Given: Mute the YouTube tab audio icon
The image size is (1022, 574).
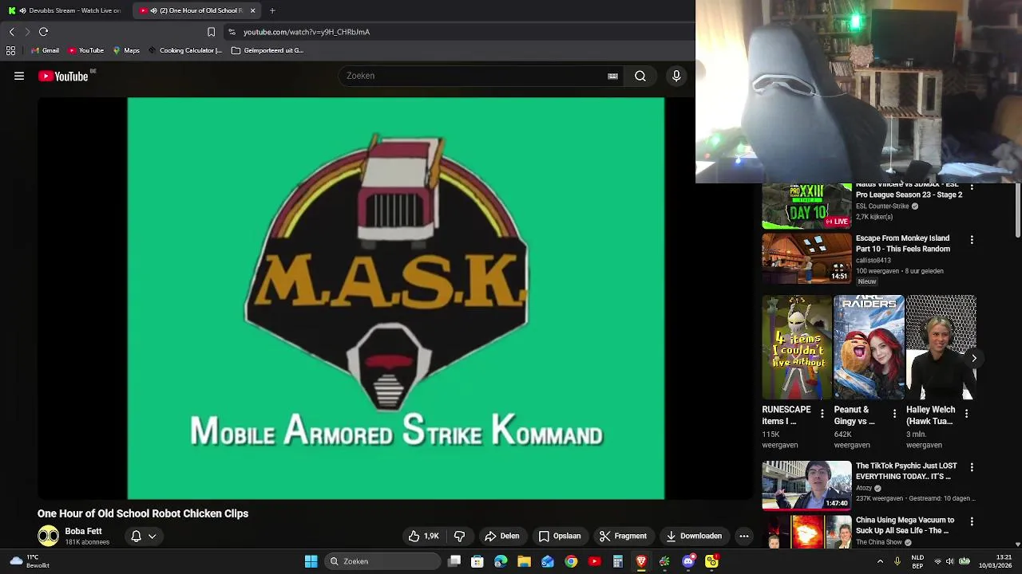Looking at the screenshot, I should [x=153, y=10].
